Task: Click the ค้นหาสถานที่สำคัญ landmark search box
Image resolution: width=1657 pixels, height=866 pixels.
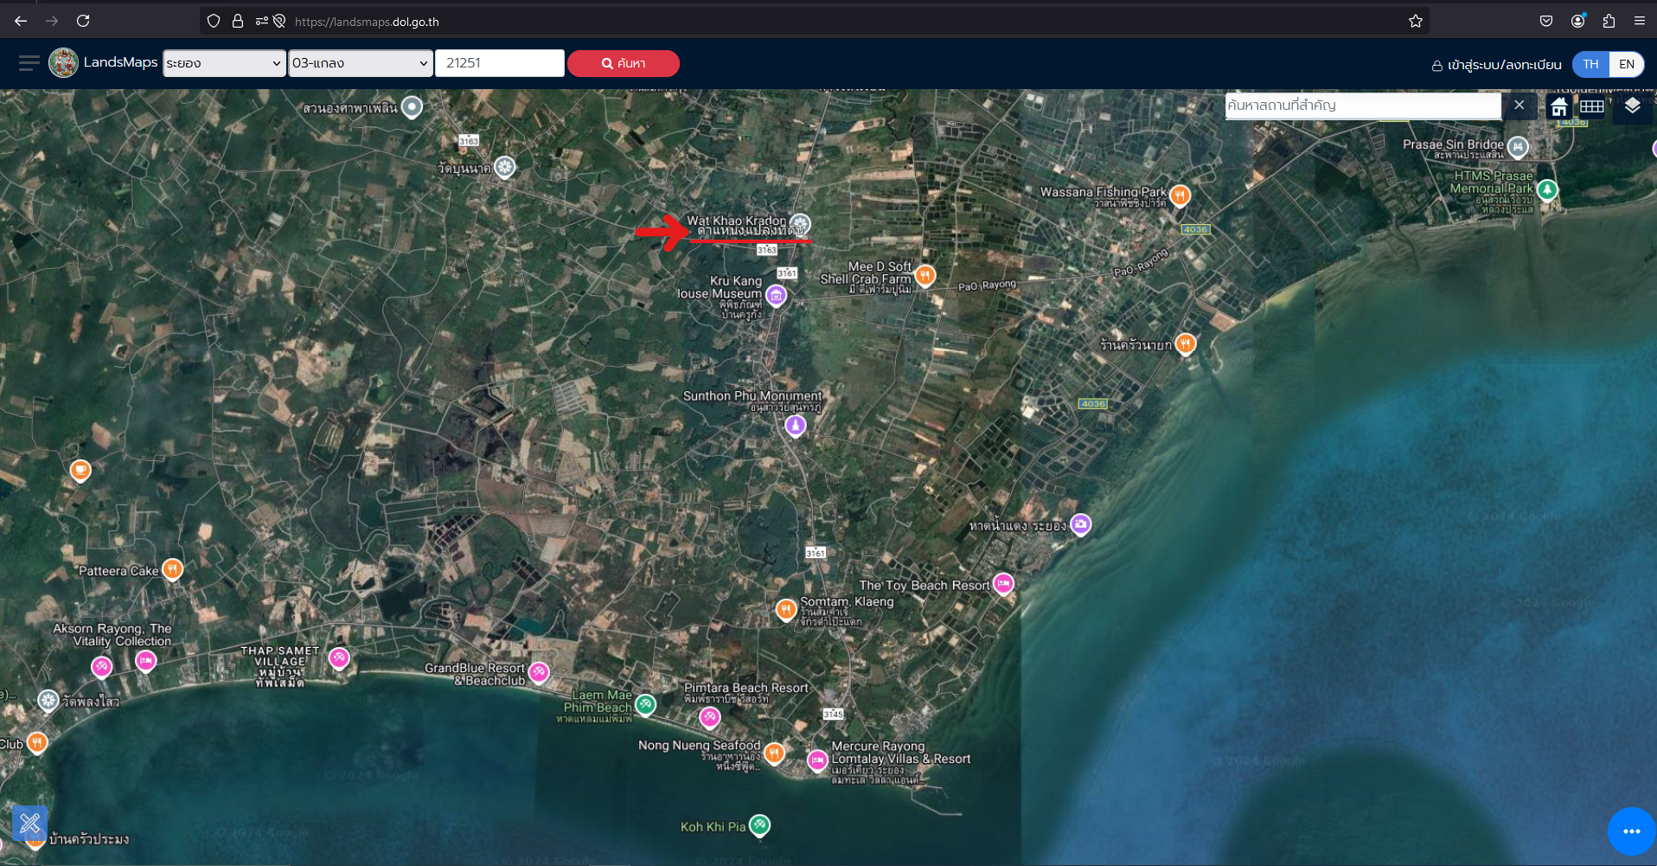Action: [1363, 106]
